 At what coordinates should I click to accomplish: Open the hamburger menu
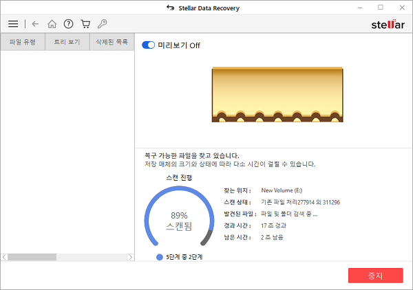pos(13,24)
